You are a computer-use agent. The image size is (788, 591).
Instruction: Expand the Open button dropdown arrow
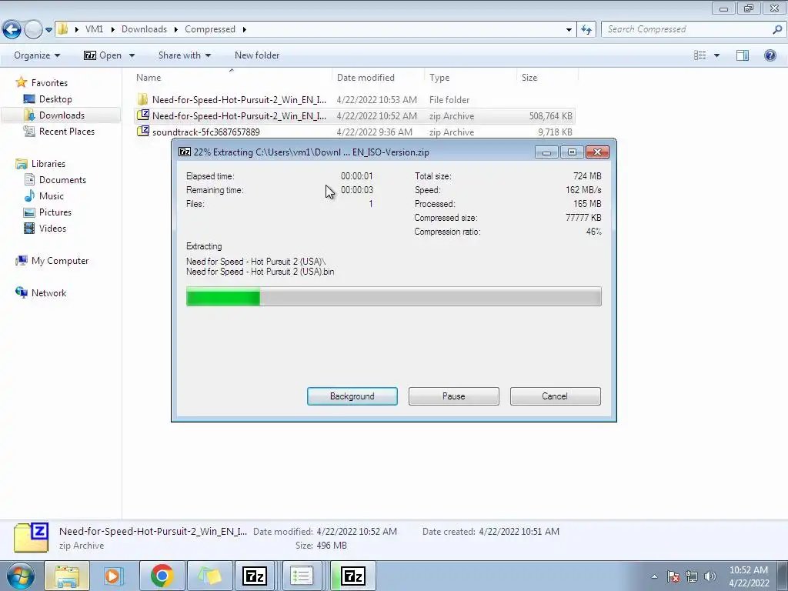[x=132, y=55]
